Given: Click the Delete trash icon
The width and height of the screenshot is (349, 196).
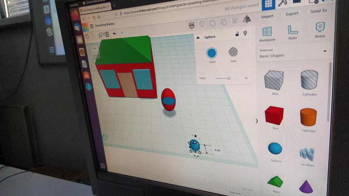Looking at the screenshot, I should [x=106, y=34].
